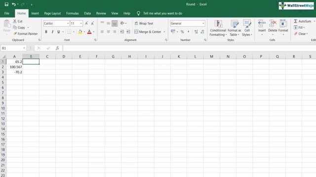
Task: Open the Clear dropdown
Action: coord(301,34)
